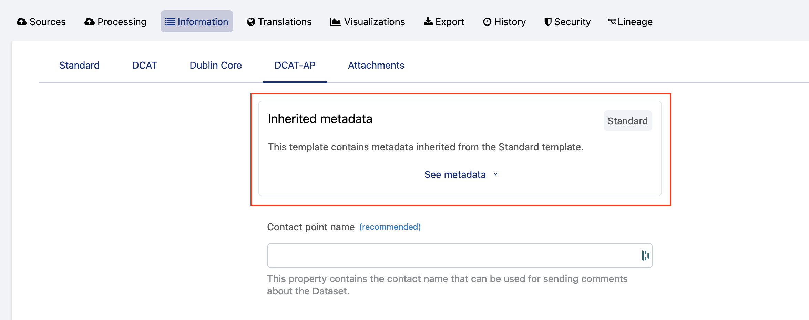The width and height of the screenshot is (809, 320).
Task: Click the Visualizations chart icon
Action: coord(336,22)
